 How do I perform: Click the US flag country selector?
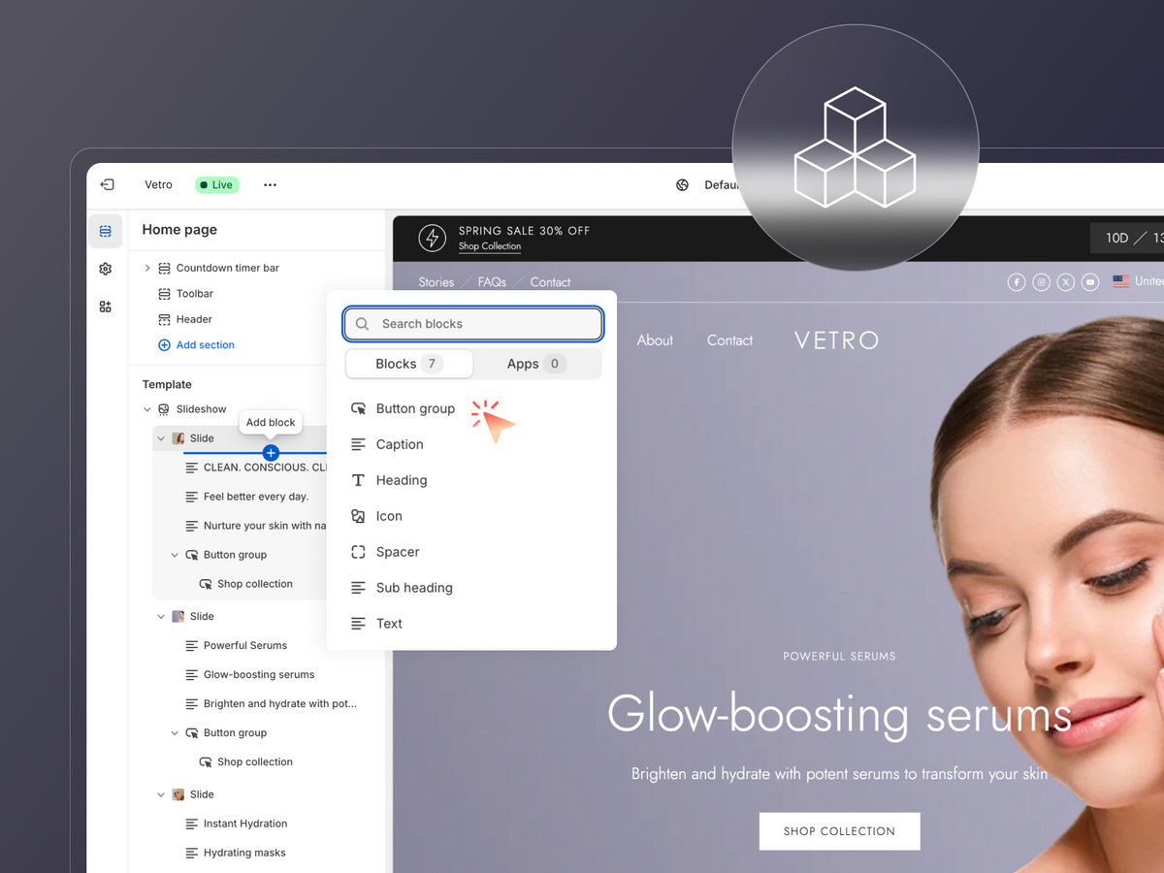[x=1121, y=281]
